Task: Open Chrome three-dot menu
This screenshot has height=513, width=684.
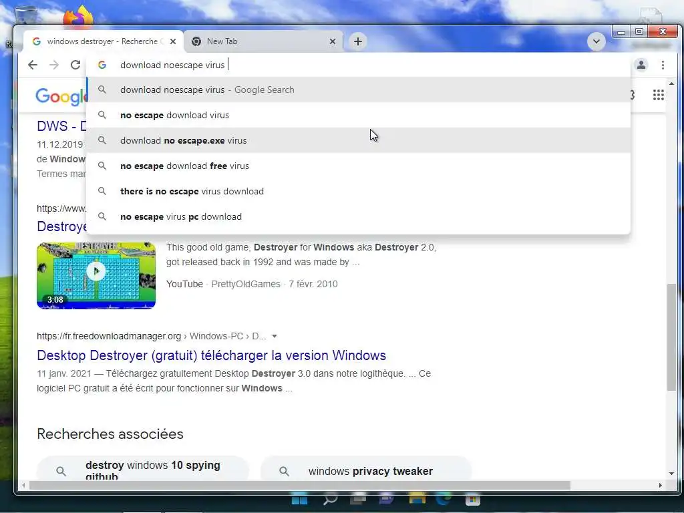Action: click(663, 65)
